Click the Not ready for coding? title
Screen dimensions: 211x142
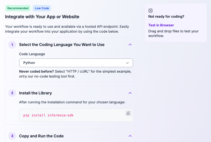166,17
